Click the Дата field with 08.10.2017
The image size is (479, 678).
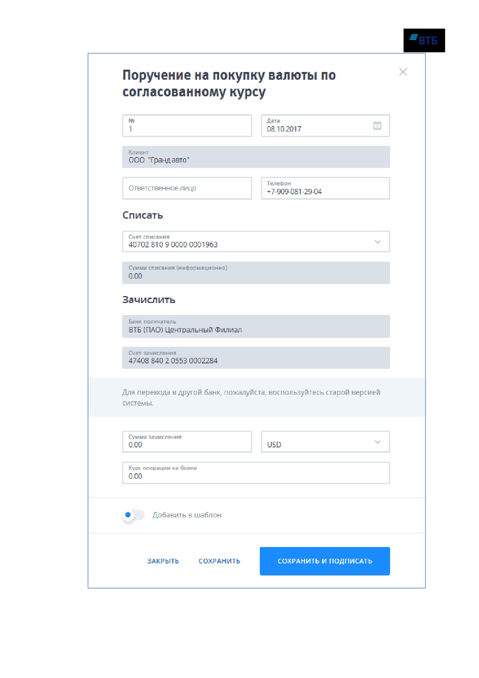point(325,125)
